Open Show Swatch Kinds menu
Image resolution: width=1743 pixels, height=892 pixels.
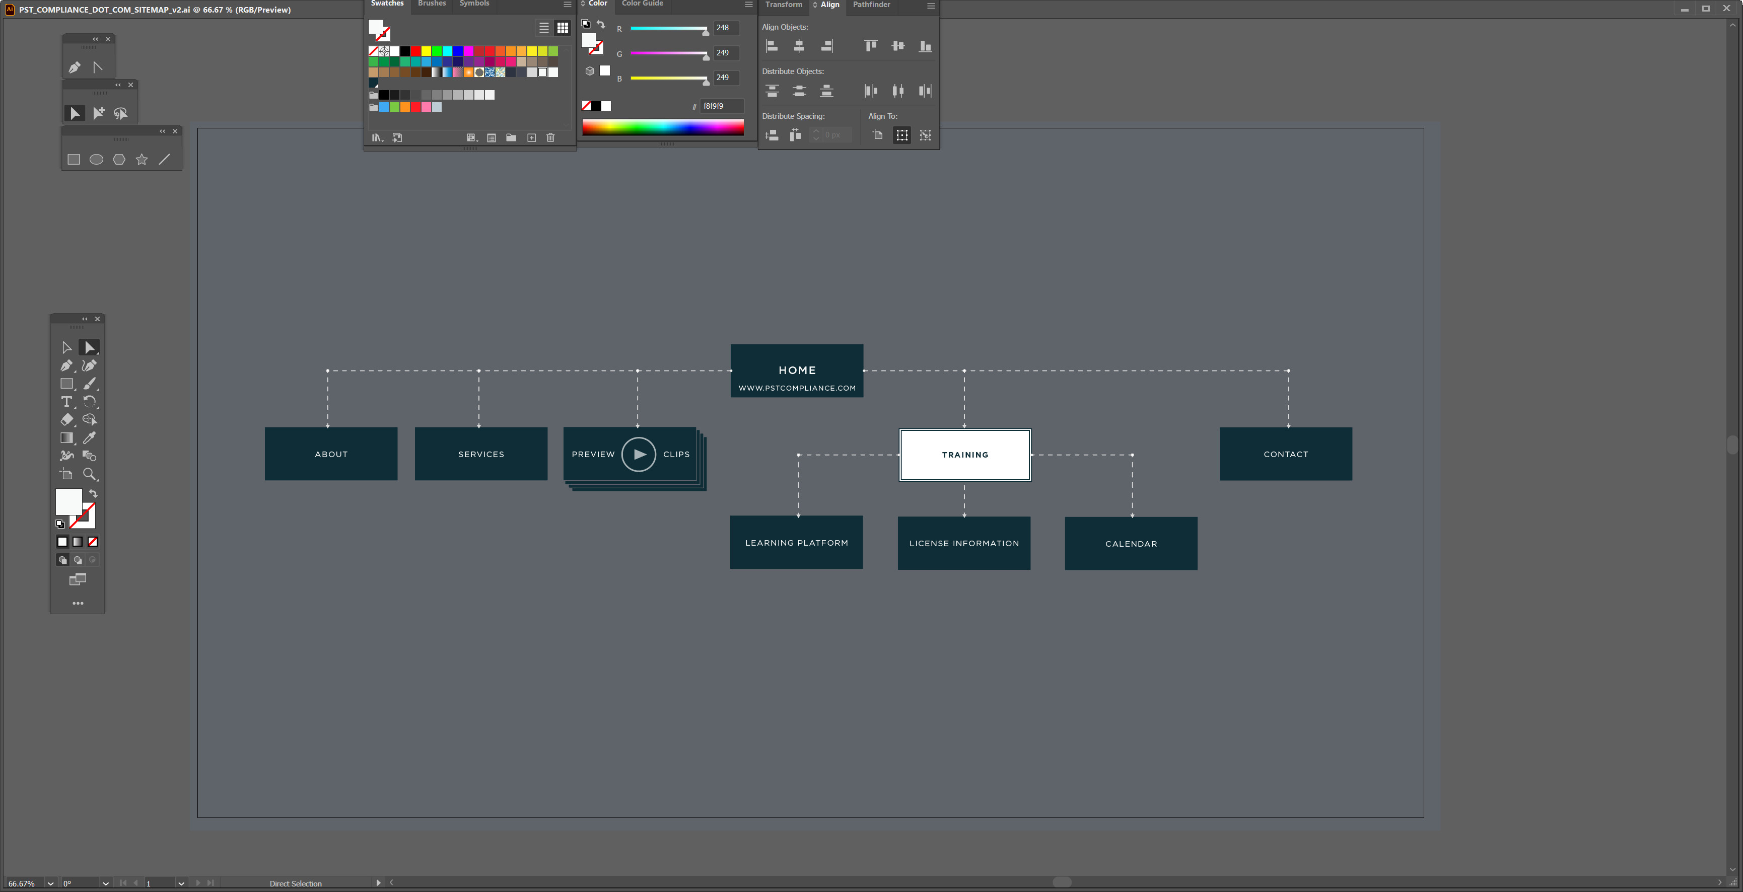(x=471, y=137)
